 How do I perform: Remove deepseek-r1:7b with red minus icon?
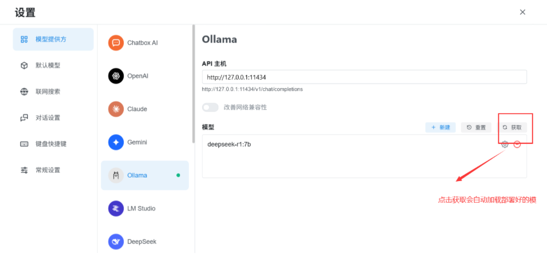tap(517, 144)
